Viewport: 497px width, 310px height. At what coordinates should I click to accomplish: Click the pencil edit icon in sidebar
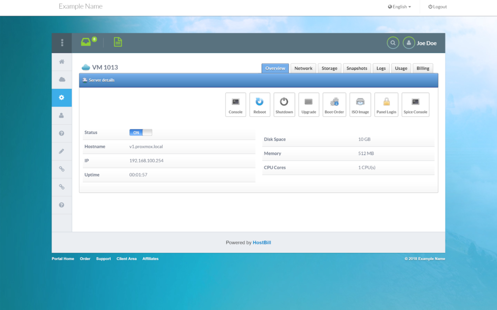pyautogui.click(x=62, y=151)
